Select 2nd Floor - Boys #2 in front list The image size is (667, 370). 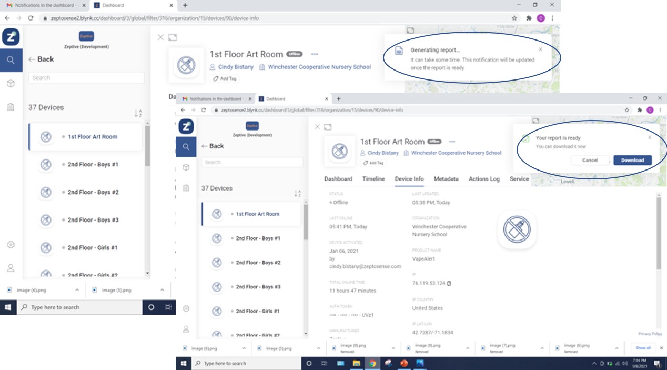[x=251, y=263]
